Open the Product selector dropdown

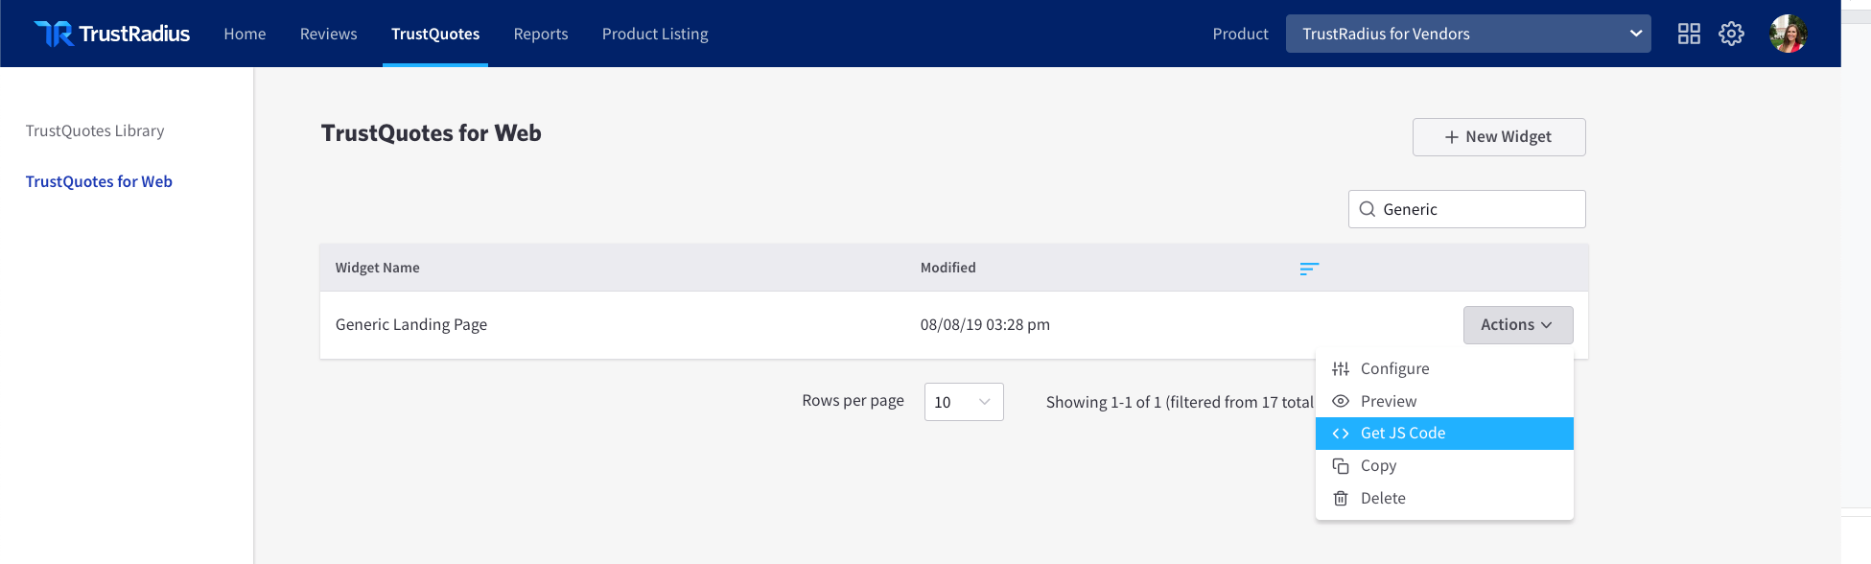point(1468,34)
